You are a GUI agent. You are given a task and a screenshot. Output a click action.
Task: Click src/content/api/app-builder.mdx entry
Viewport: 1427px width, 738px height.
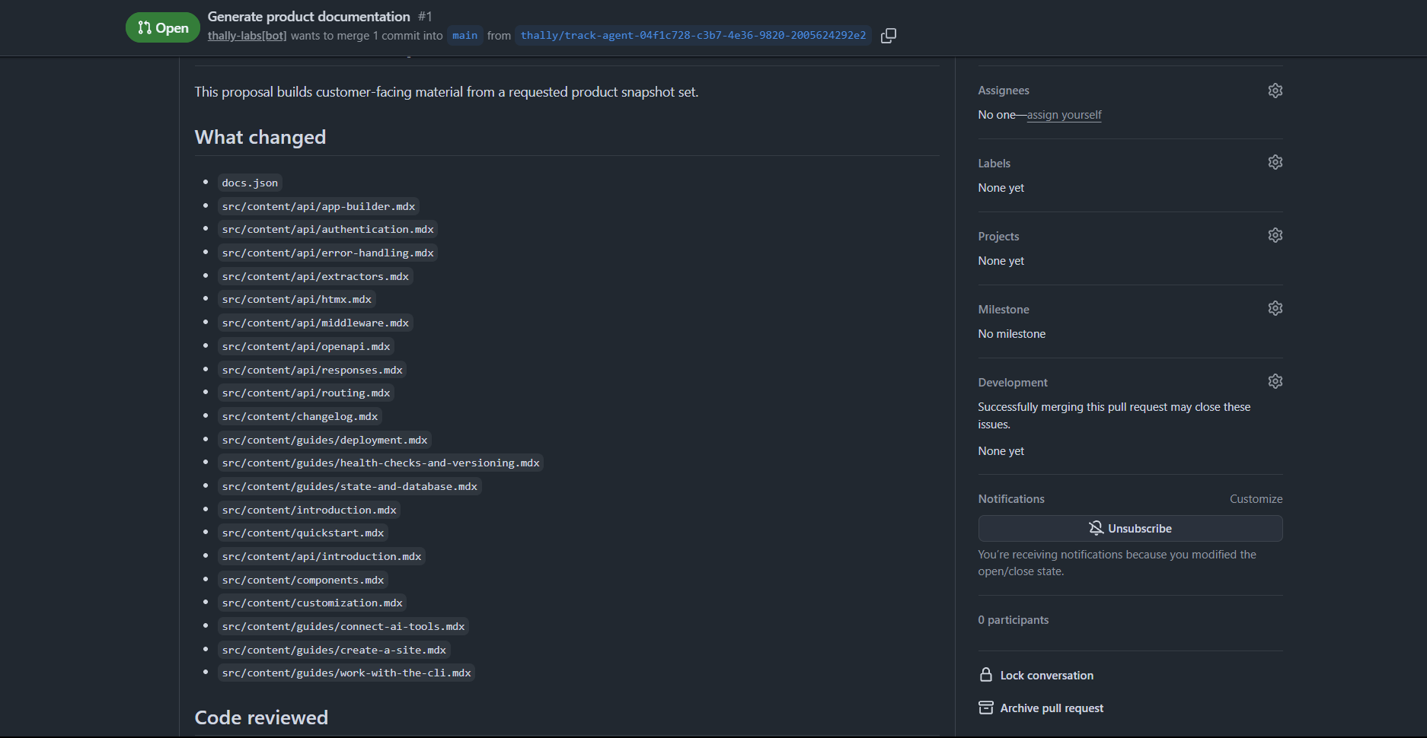click(x=318, y=206)
